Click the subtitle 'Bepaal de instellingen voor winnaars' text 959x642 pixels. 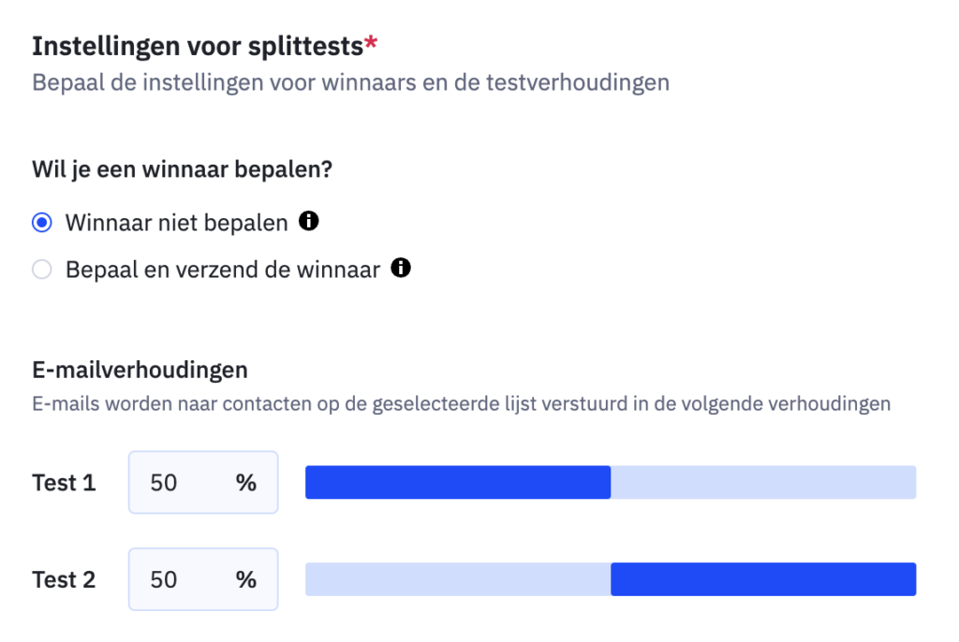[350, 82]
